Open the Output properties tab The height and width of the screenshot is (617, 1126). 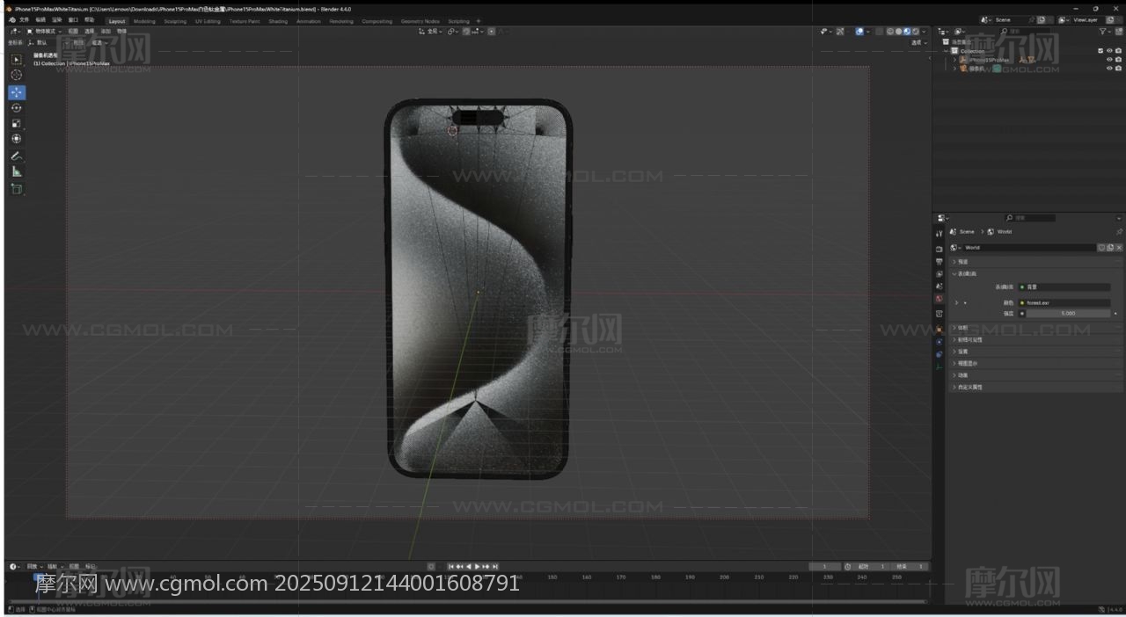tap(940, 262)
